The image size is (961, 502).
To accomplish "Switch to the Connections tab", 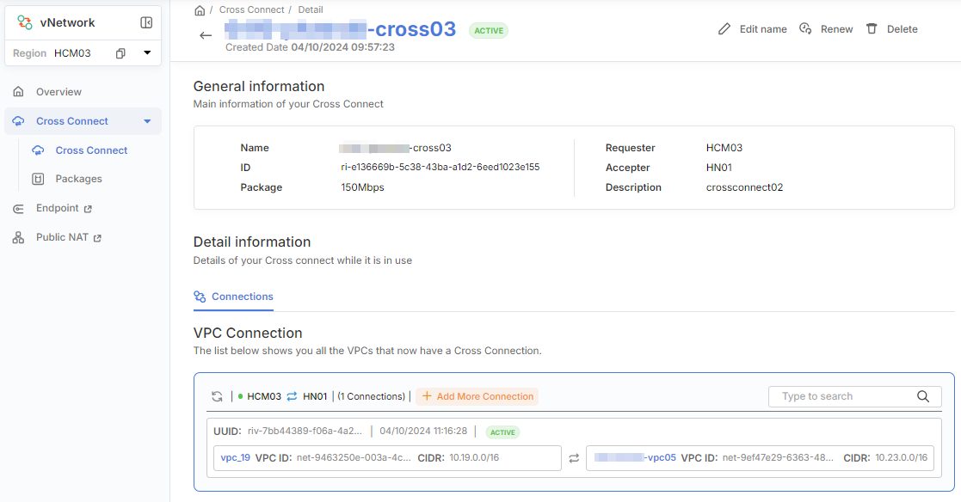I will point(234,297).
